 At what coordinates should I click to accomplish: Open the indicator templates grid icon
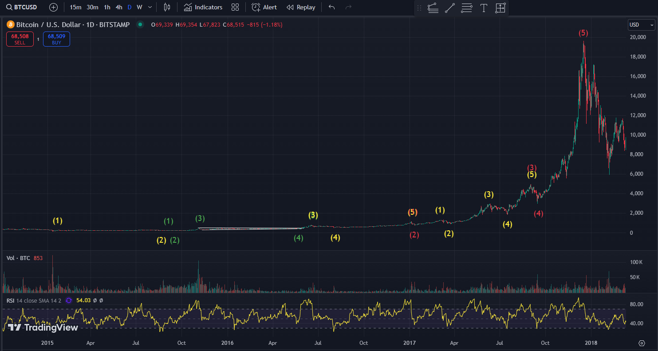click(235, 7)
